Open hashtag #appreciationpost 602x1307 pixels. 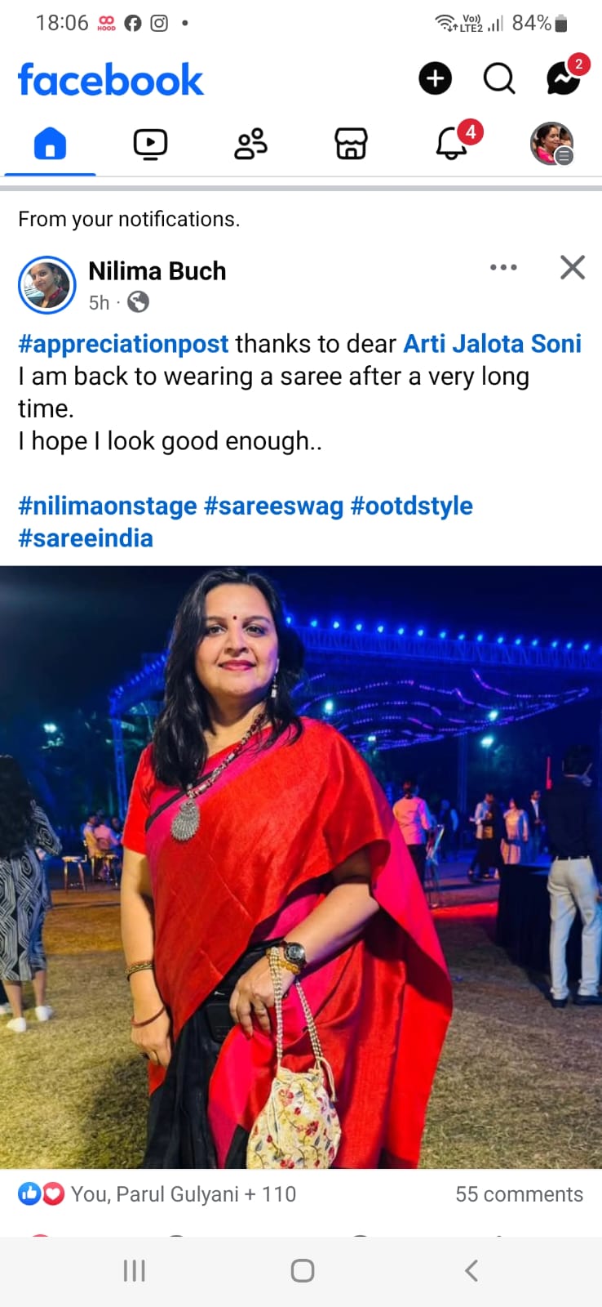pos(123,344)
